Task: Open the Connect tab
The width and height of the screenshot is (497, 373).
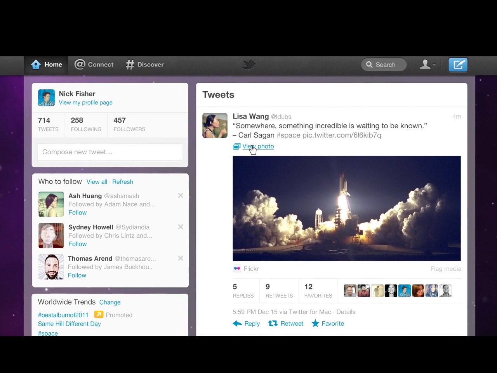Action: (94, 64)
